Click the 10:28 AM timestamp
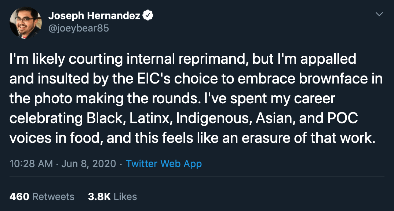The height and width of the screenshot is (211, 394). 31,164
